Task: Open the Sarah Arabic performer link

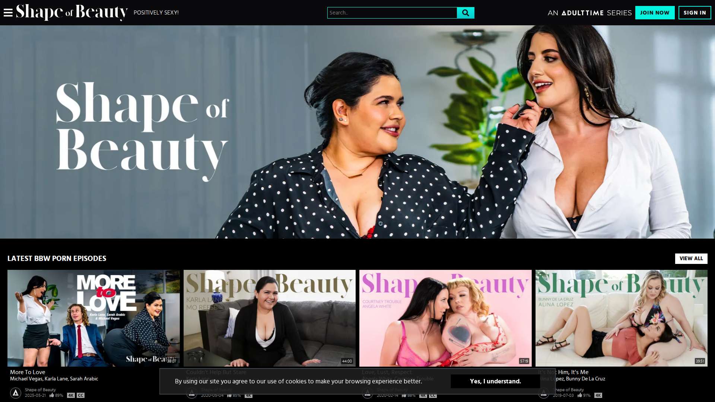Action: (x=84, y=379)
